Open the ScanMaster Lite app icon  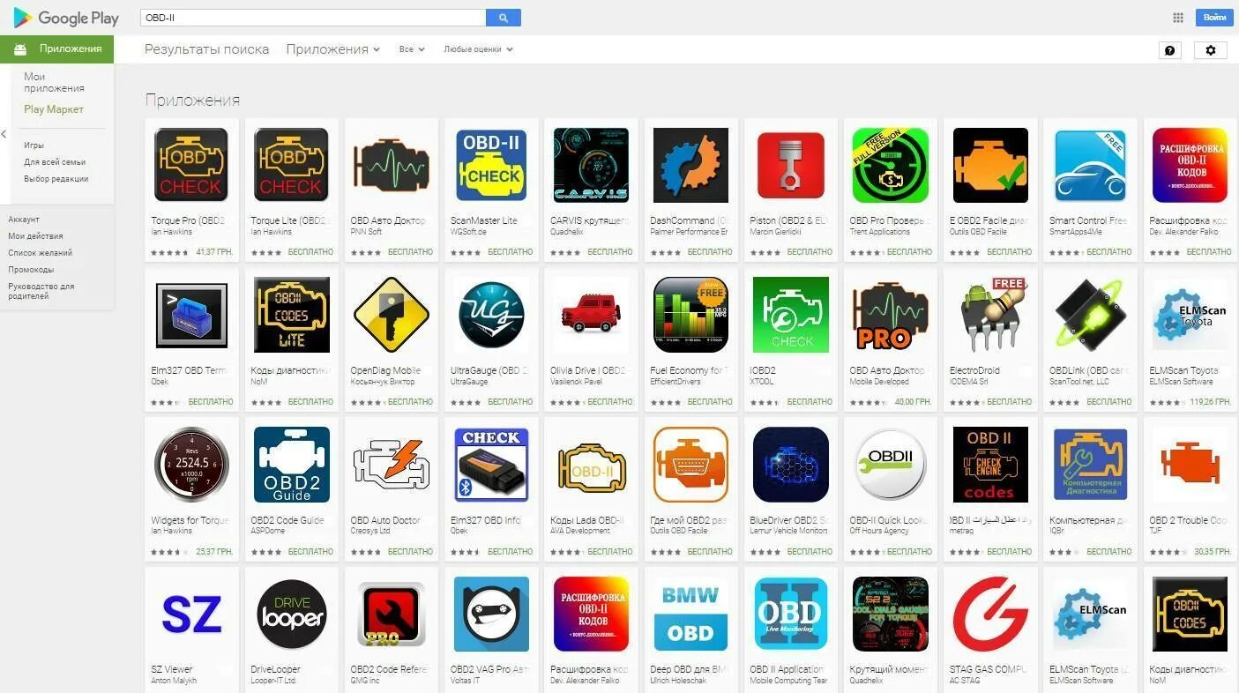point(491,165)
